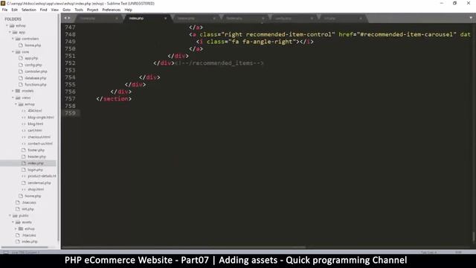Collapse the controllers folder

pyautogui.click(x=13, y=39)
